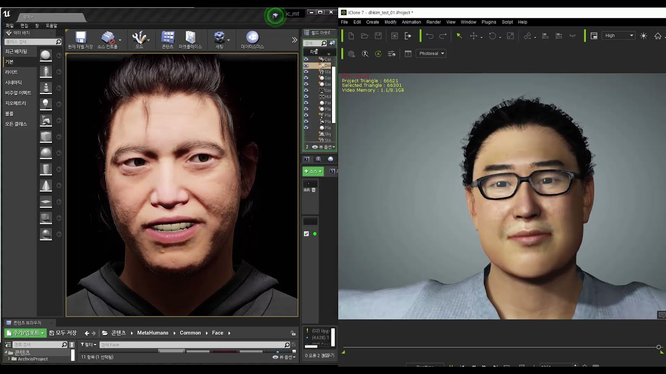Viewport: 666px width, 374px height.
Task: Click the Redo arrow in iClone
Action: pyautogui.click(x=443, y=36)
